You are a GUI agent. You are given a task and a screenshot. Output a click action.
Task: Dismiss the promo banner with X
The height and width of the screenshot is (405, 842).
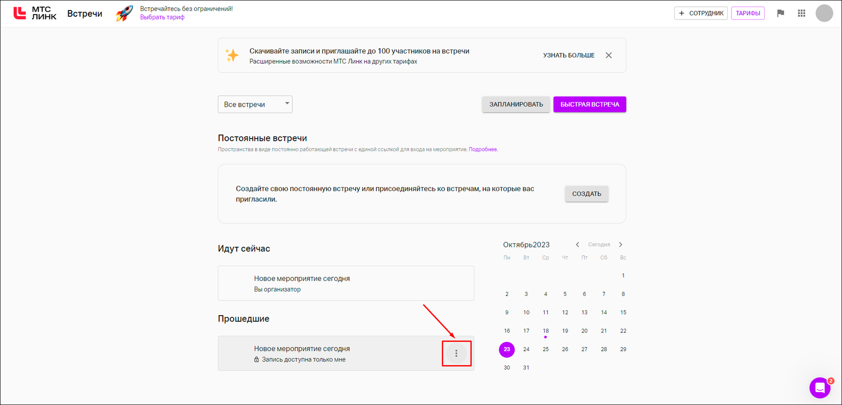[609, 55]
